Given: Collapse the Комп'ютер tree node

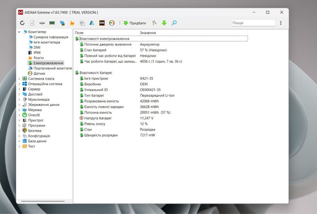Looking at the screenshot, I should point(19,32).
